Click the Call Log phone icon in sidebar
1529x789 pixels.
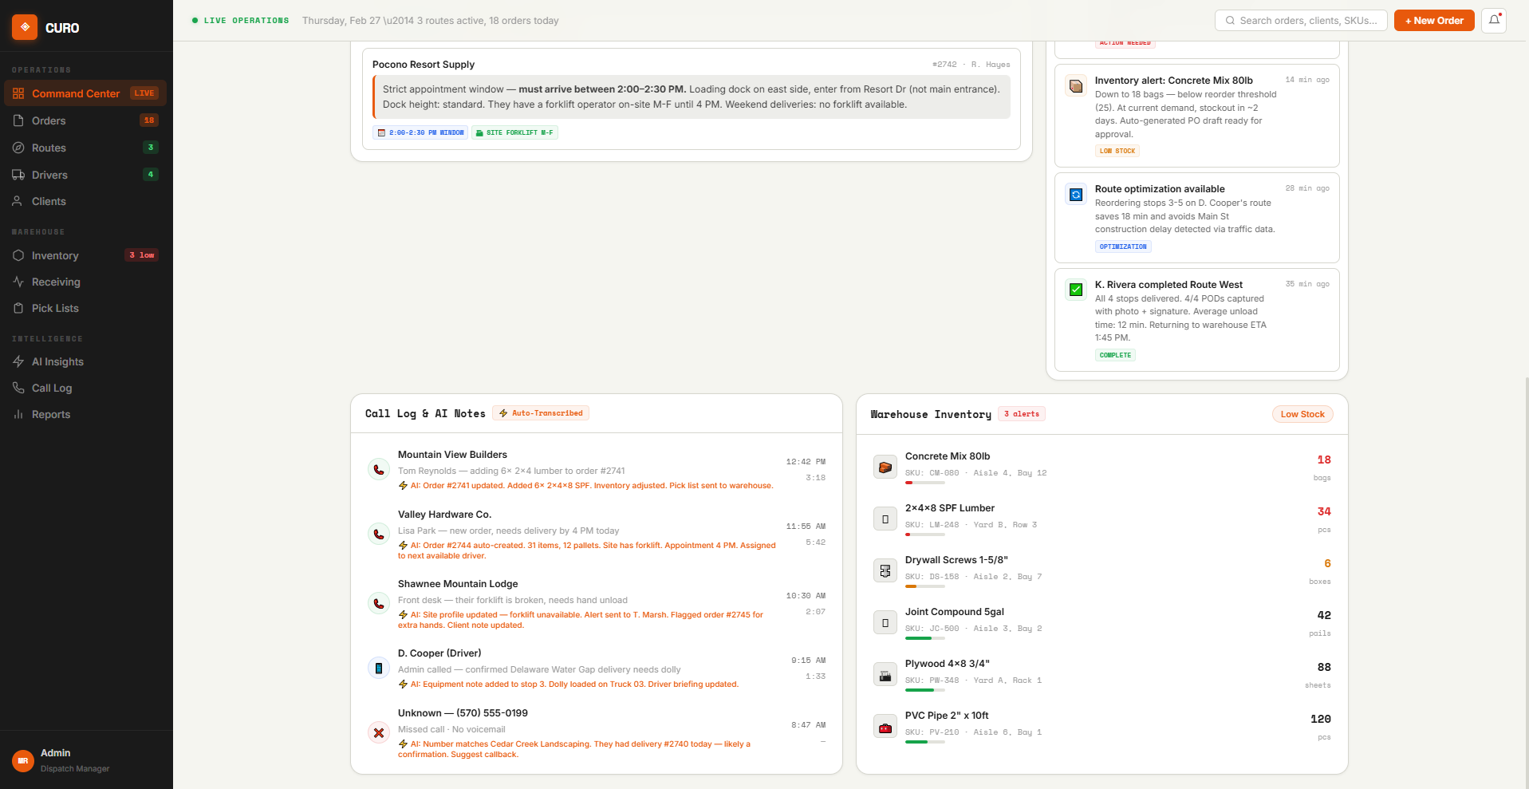pos(18,388)
